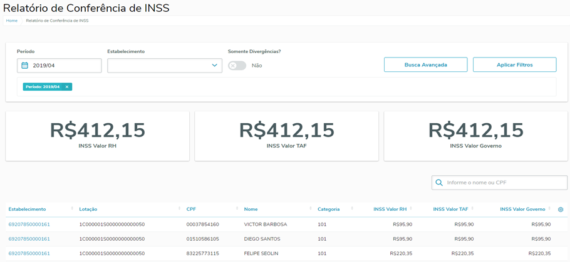Click the Não label beside the switch
The width and height of the screenshot is (570, 262).
257,66
